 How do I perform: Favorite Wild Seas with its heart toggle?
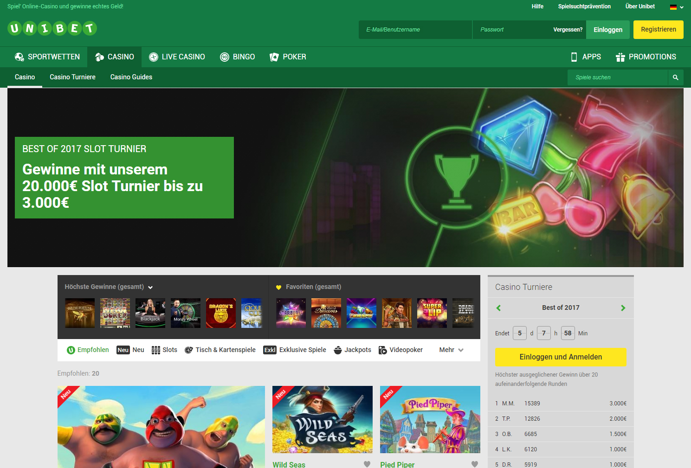pos(367,464)
